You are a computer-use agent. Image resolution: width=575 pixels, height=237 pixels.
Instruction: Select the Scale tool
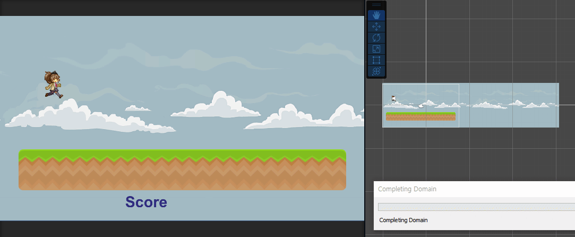coord(376,49)
